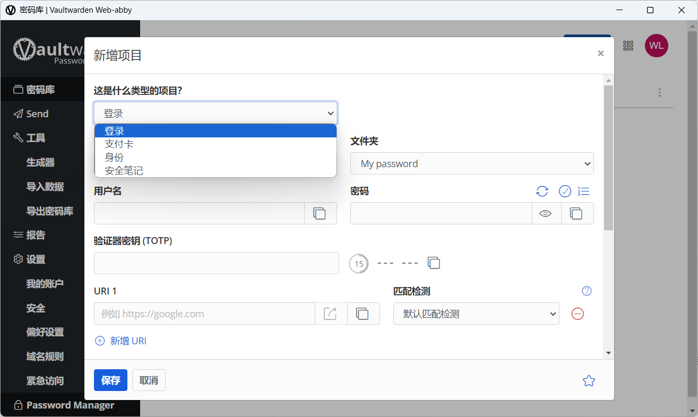Toggle favorite star for this item
698x417 pixels.
[x=589, y=380]
